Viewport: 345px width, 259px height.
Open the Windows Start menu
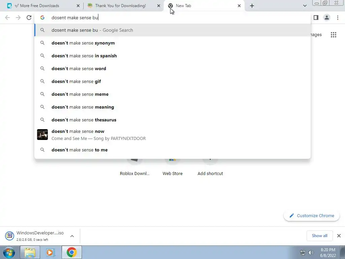click(9, 252)
